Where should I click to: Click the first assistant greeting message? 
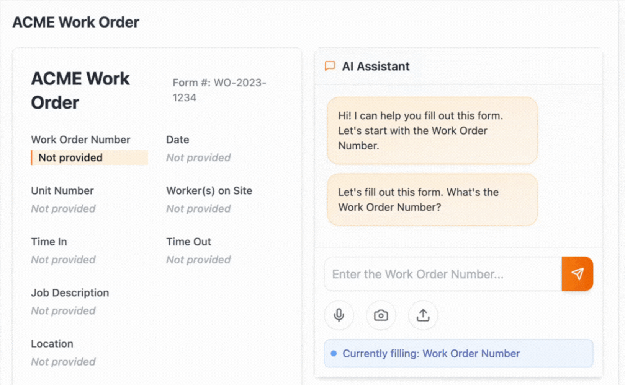[x=432, y=131]
